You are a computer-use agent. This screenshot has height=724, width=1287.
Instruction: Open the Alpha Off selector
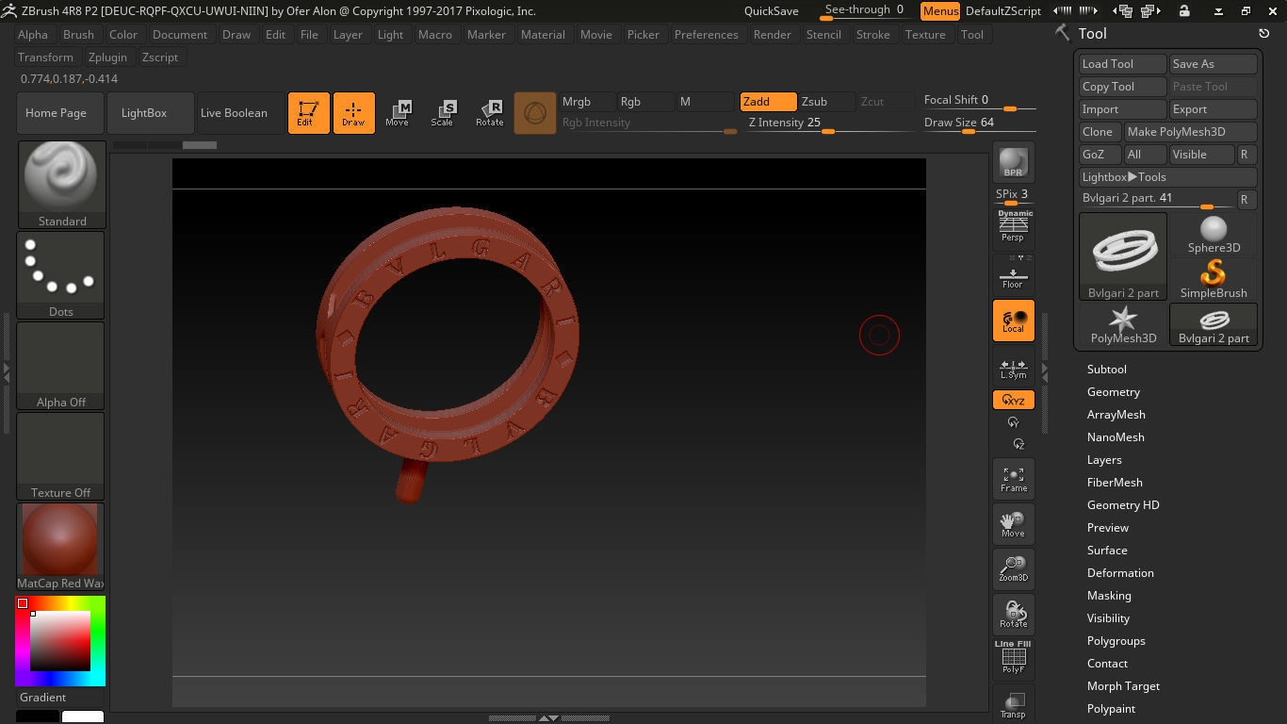pos(61,366)
